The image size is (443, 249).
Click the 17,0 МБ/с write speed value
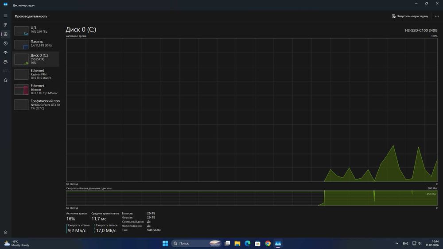(106, 231)
